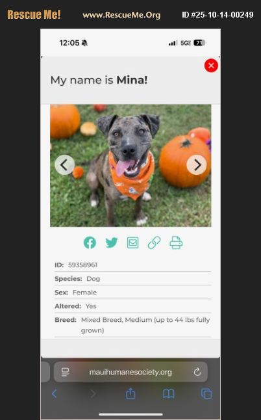Tap the battery indicator in status bar
The height and width of the screenshot is (420, 261).
(x=199, y=43)
